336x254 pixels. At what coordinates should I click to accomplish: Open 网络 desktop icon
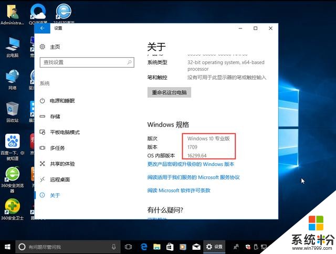coord(13,79)
